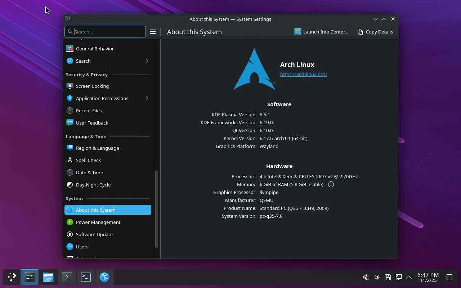Select the Day-Night Cycle icon
Screen dimensions: 461x288
coord(70,185)
